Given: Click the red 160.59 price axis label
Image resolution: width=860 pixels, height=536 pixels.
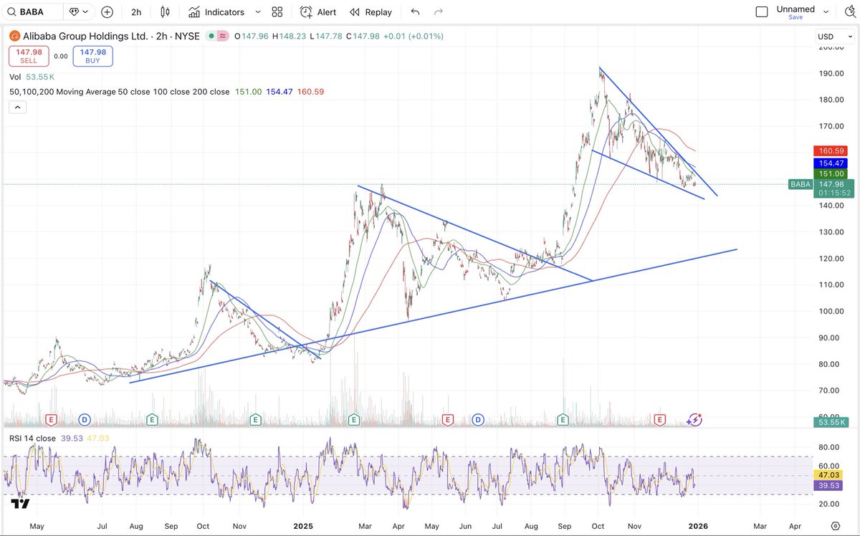Looking at the screenshot, I should [831, 151].
